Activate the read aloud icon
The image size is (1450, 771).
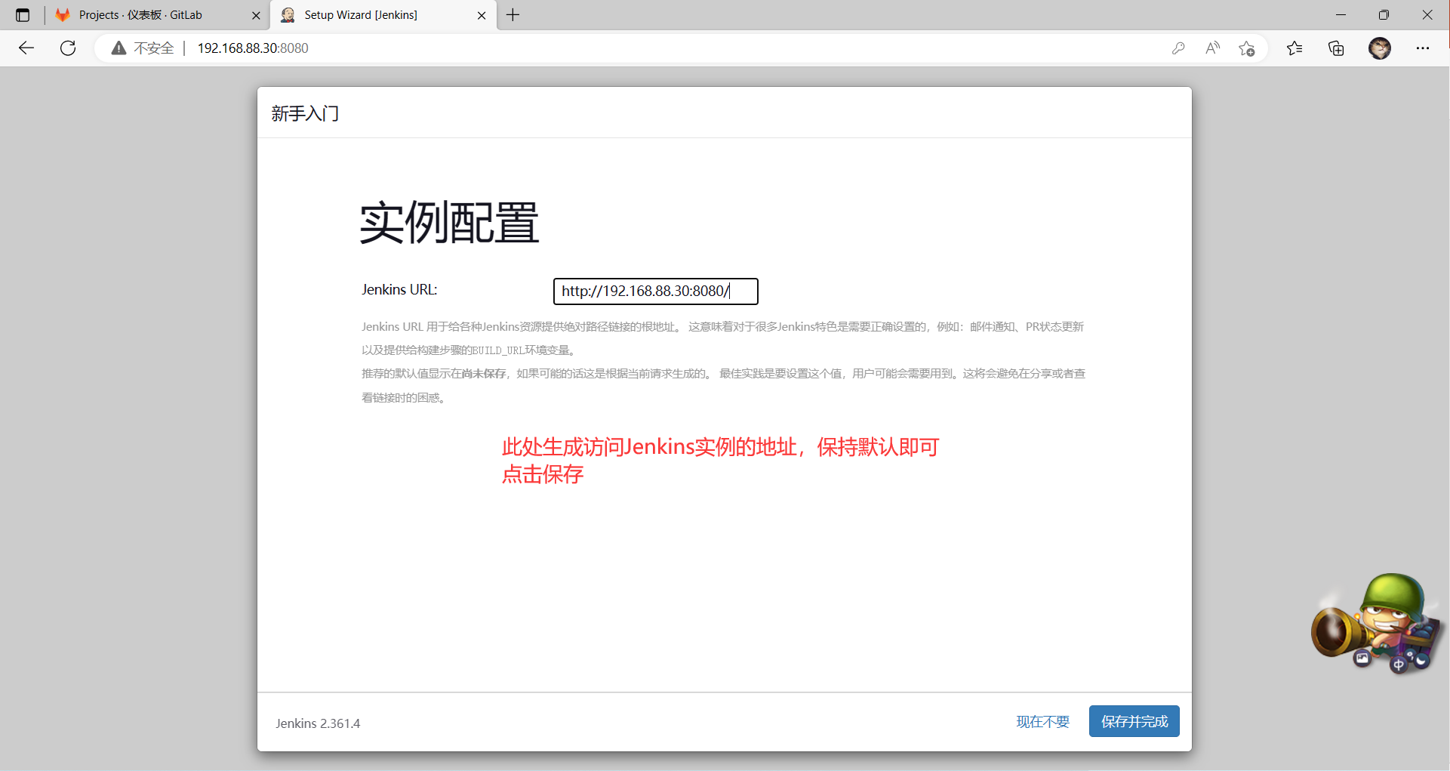(x=1212, y=48)
